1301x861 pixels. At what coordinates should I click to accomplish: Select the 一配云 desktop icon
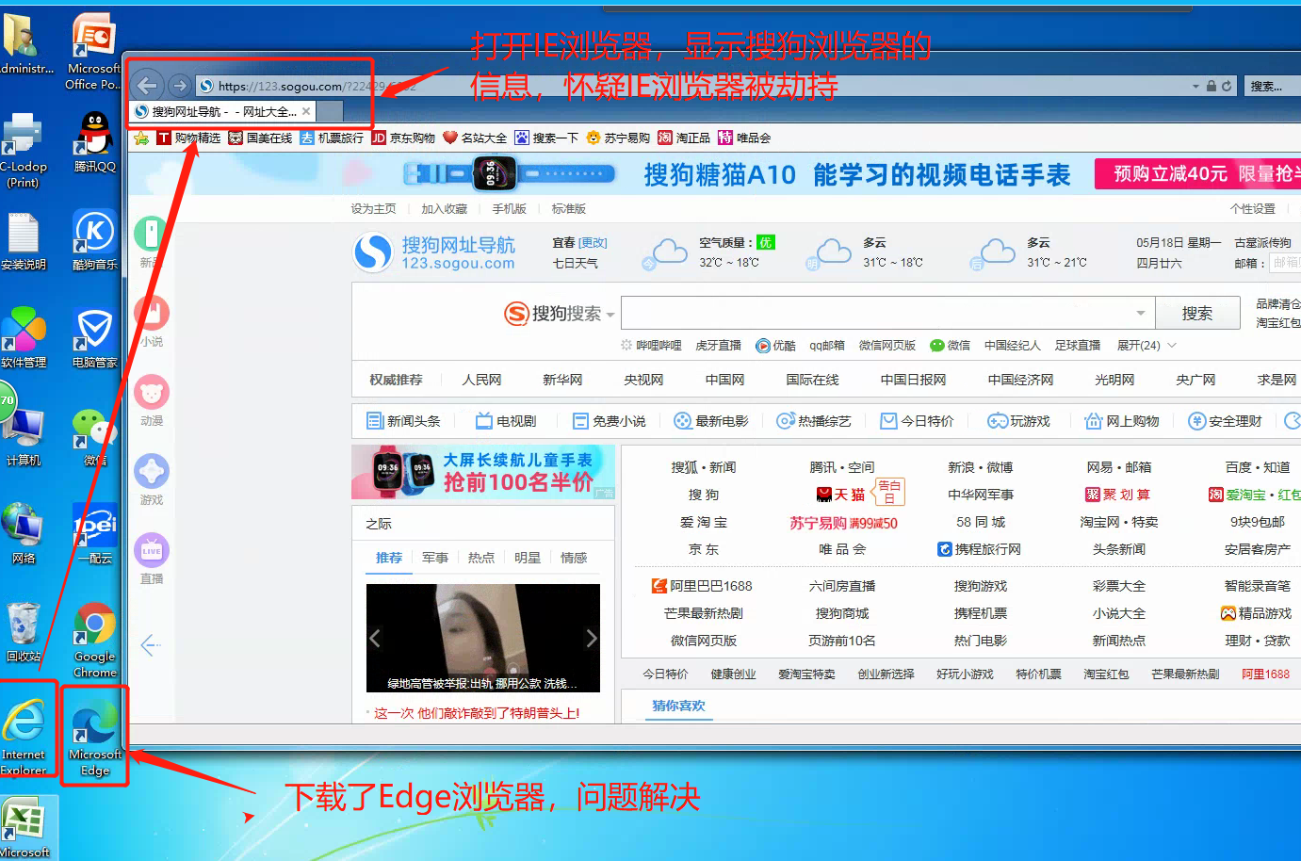pos(95,535)
